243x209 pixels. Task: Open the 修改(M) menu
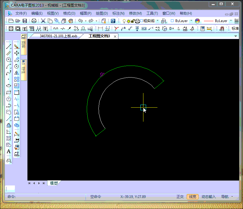coord(135,13)
